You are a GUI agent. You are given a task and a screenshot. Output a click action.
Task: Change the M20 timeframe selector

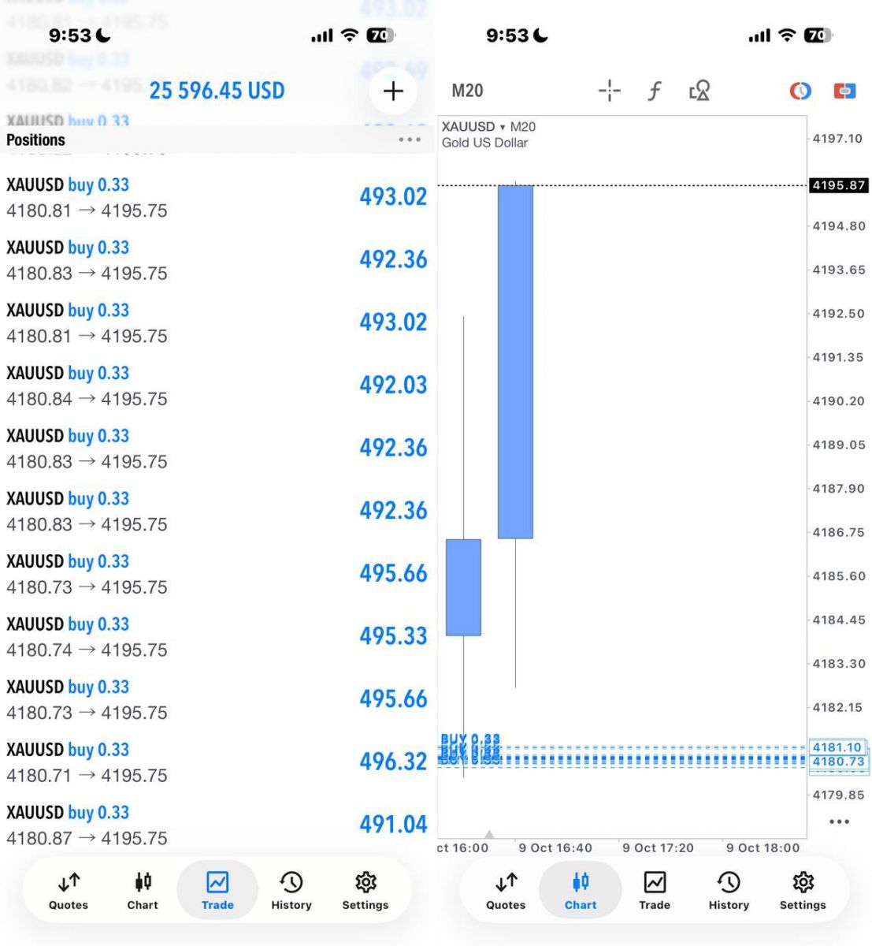tap(467, 91)
